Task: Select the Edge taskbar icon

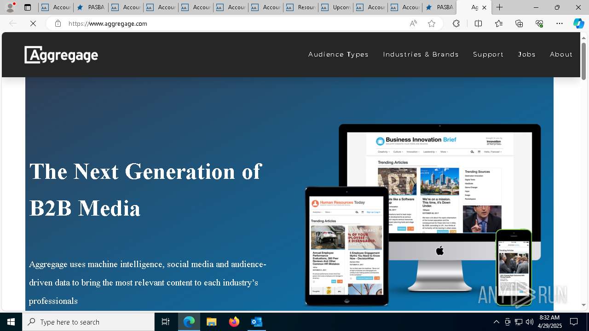Action: point(189,322)
